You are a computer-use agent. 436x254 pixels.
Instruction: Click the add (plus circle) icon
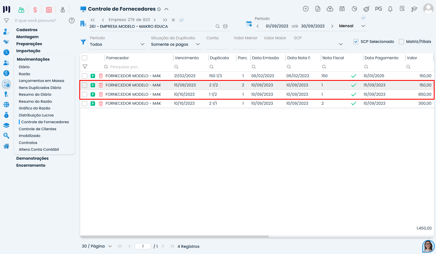pos(306,9)
